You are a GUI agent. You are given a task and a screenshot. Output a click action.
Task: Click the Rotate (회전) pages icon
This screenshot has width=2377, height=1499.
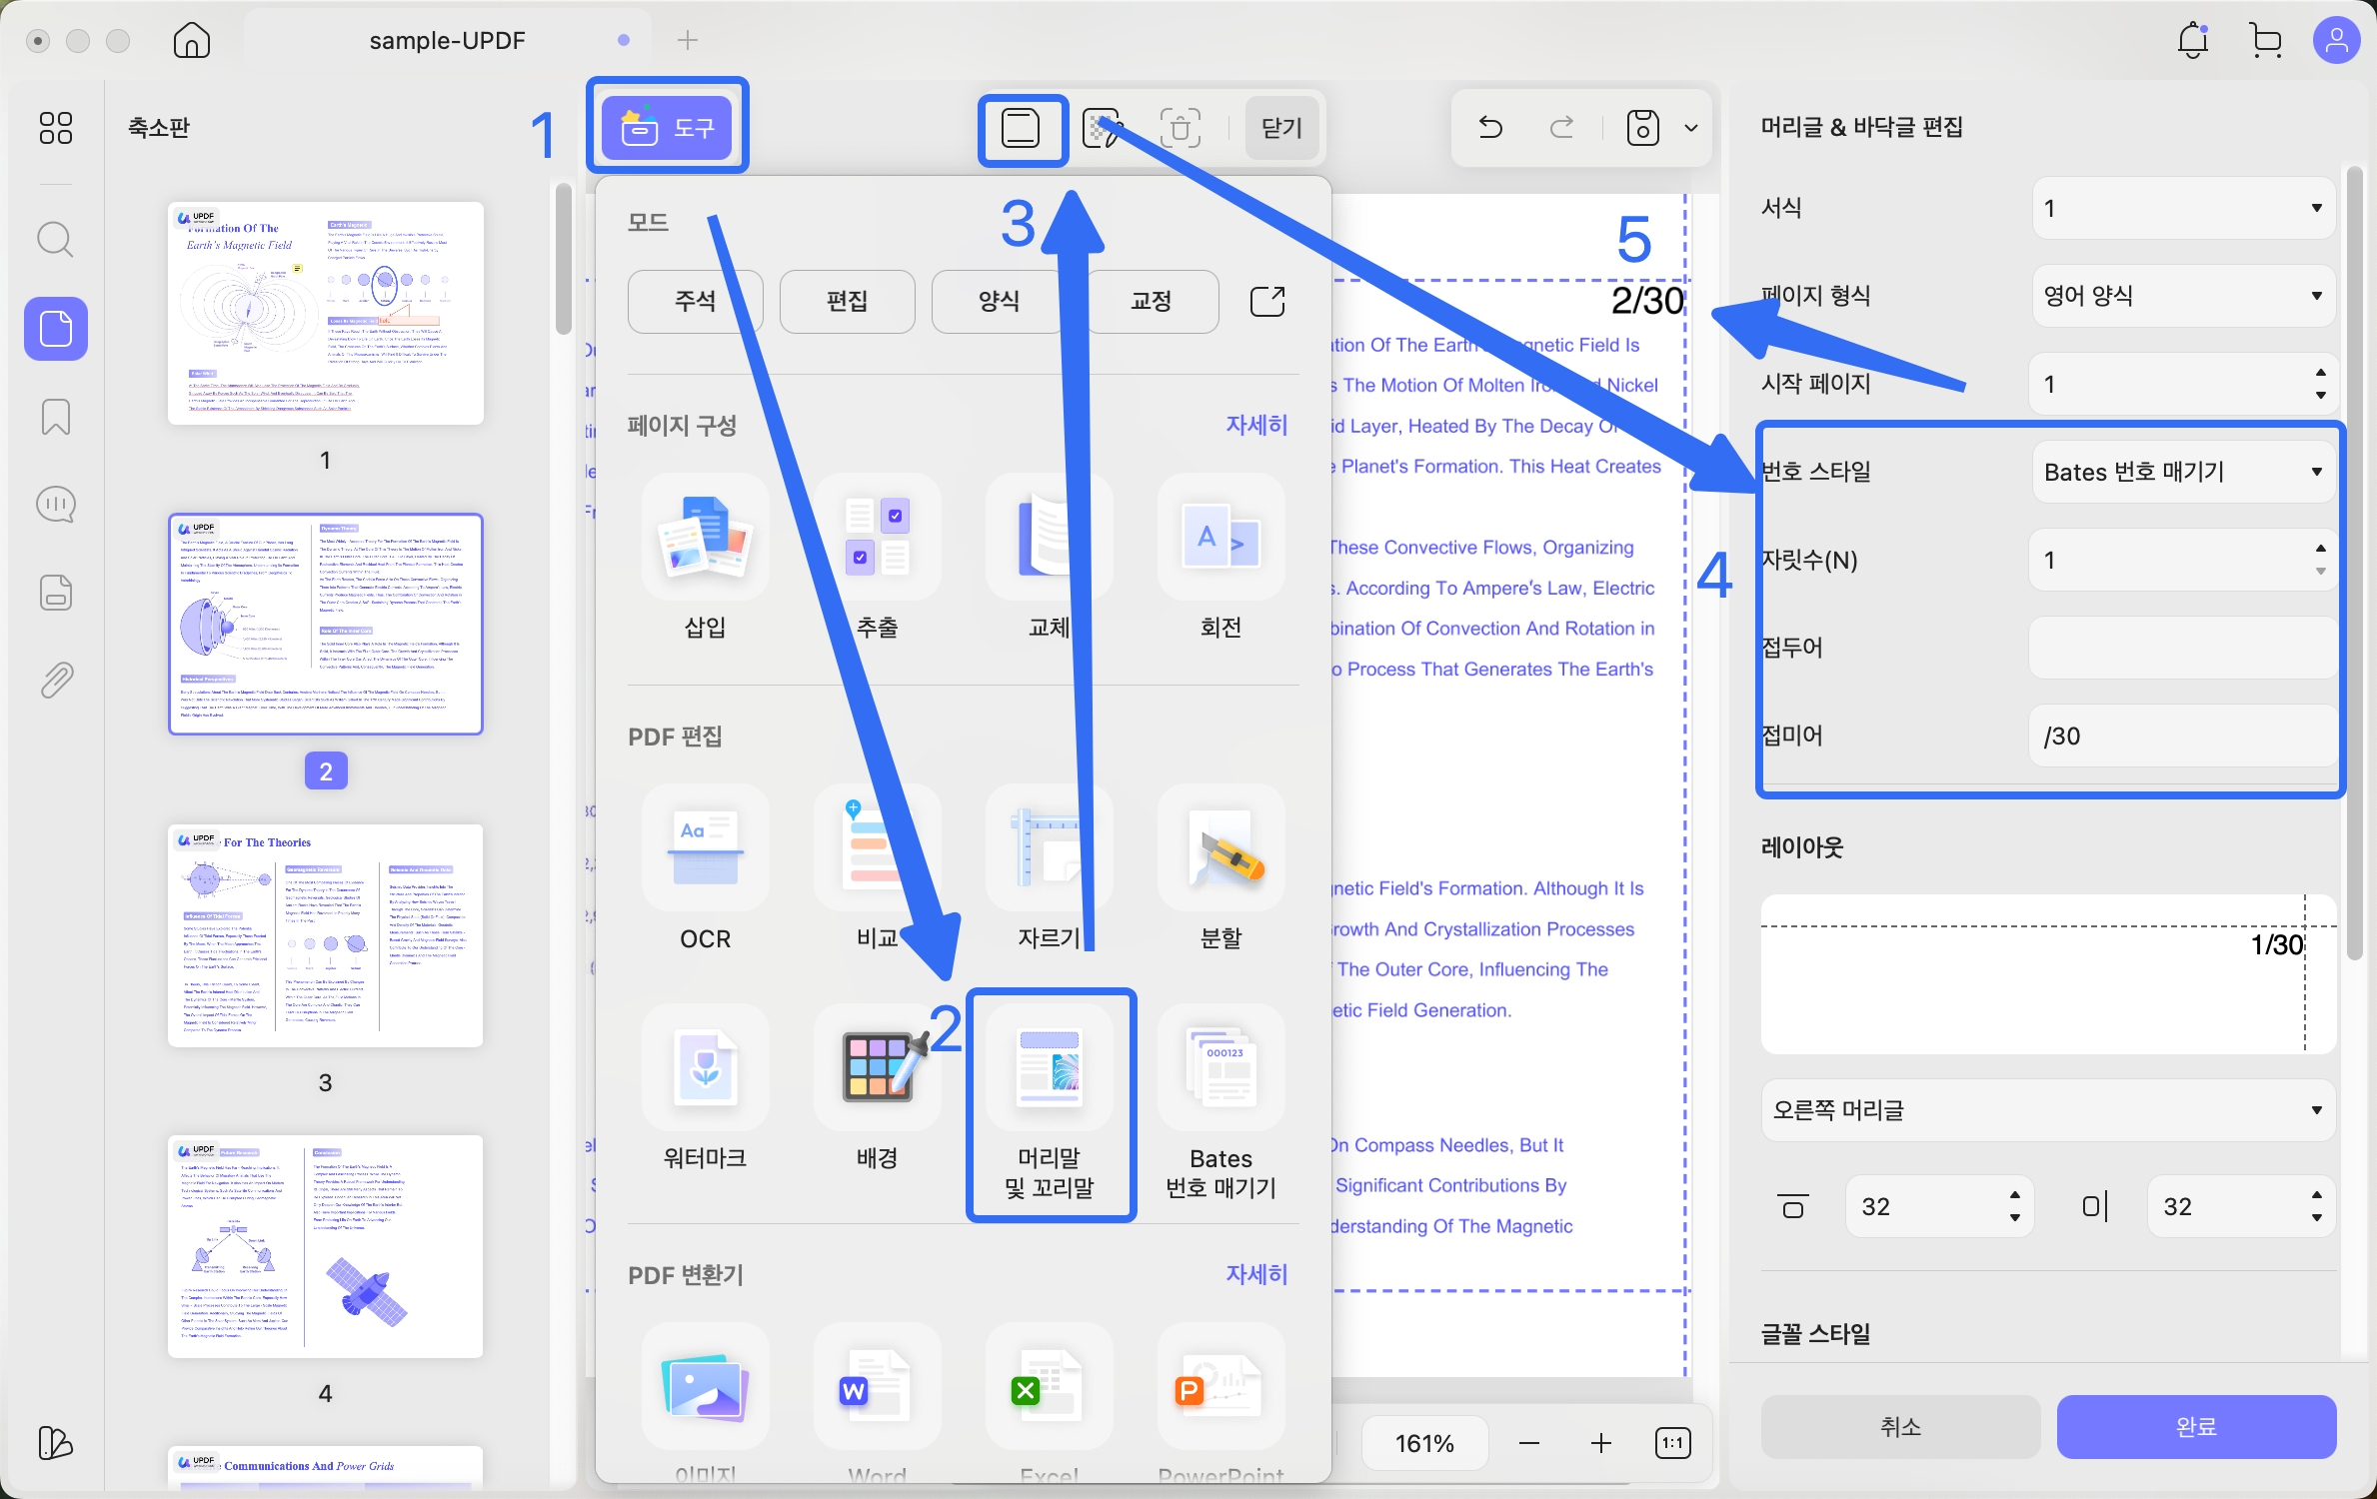click(x=1220, y=539)
